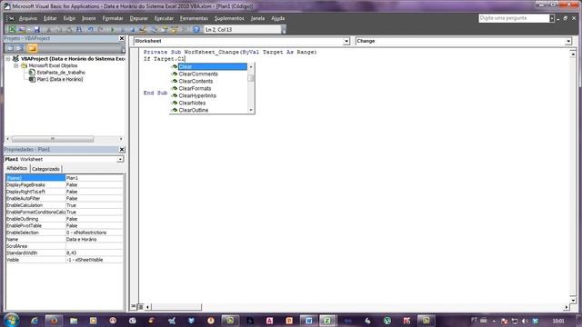Open the Janela menu
The image size is (582, 327).
coord(257,18)
